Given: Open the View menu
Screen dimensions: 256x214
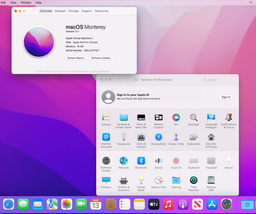Looking at the screenshot, I should pyautogui.click(x=13, y=2).
